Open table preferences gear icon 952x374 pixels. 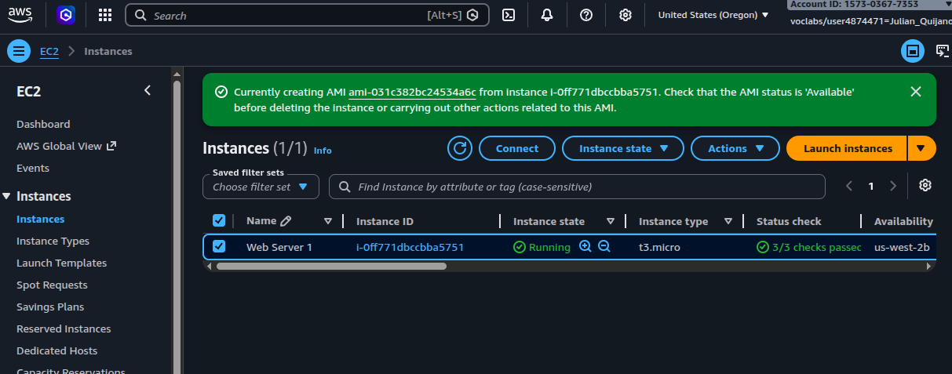click(925, 186)
